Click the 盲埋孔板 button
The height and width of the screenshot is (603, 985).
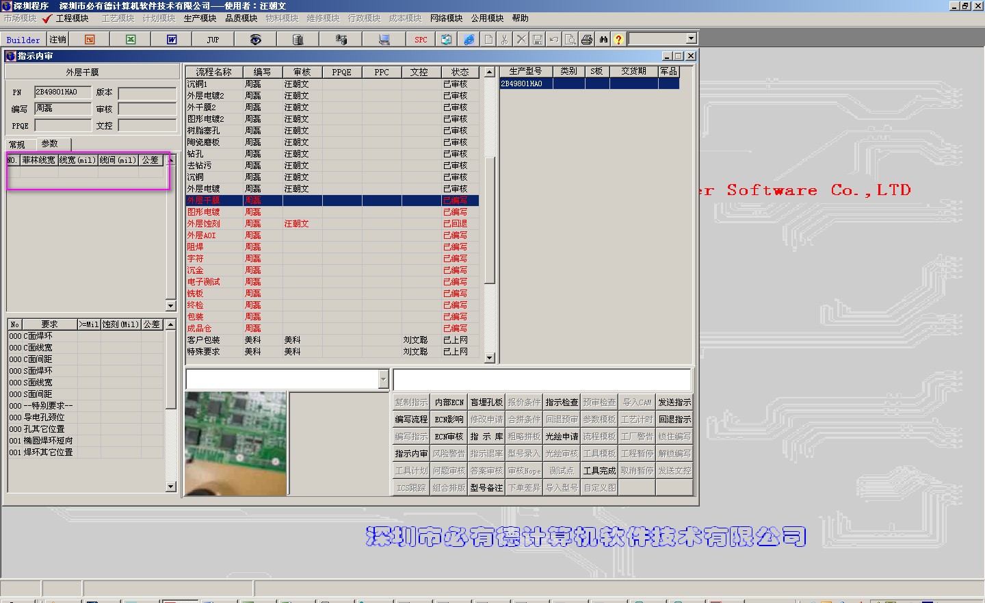(486, 402)
